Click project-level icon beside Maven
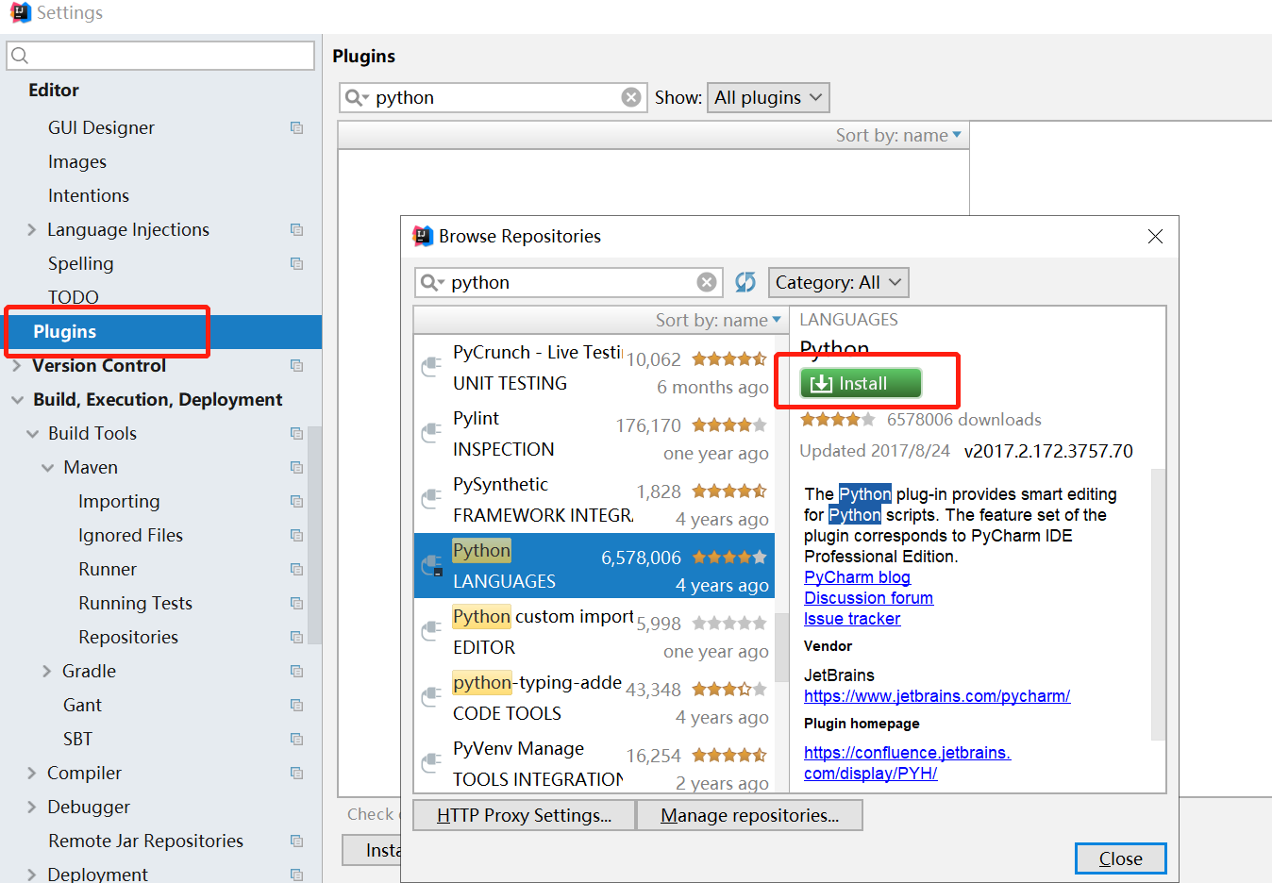Screen dimensions: 1272x883 [x=297, y=467]
